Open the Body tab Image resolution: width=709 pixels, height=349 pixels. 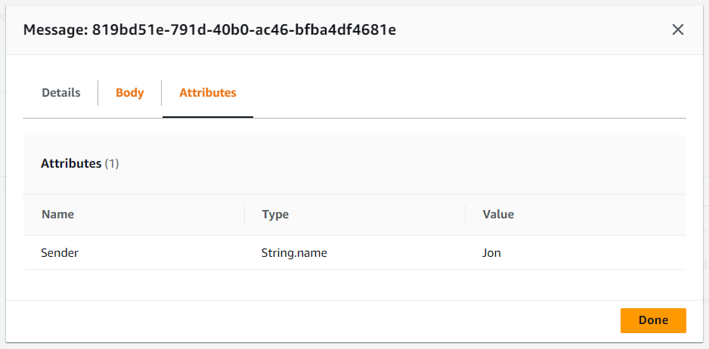pos(129,93)
